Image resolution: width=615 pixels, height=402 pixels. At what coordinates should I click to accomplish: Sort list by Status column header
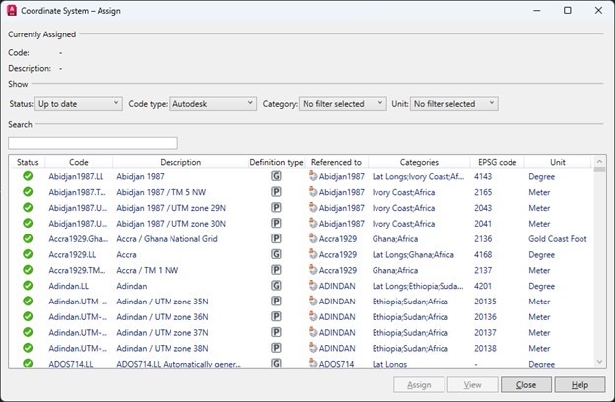(28, 162)
